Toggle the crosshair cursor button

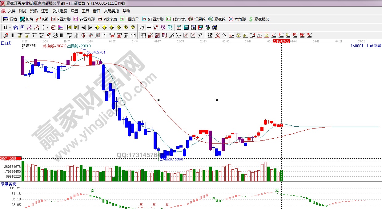[x=149, y=27]
